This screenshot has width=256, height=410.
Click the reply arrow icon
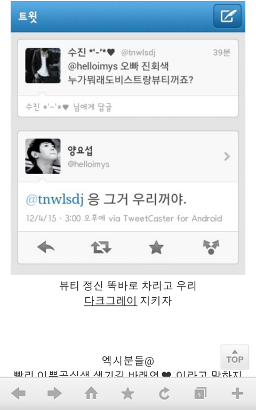46,247
